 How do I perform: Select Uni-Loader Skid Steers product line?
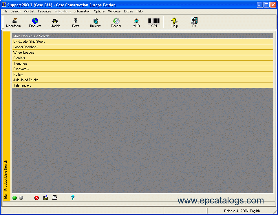click(x=143, y=42)
